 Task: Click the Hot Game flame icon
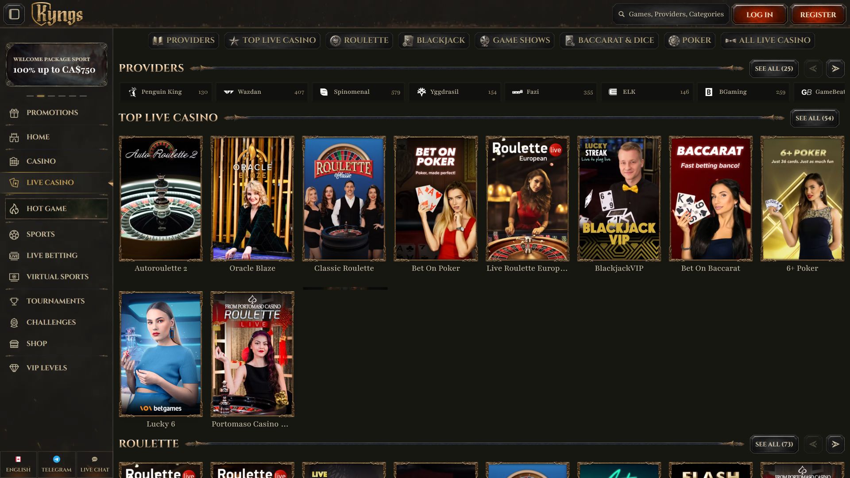pyautogui.click(x=14, y=209)
